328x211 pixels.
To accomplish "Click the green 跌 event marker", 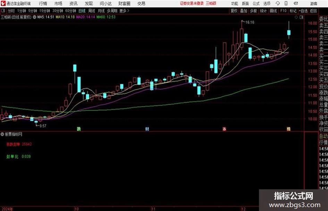I will click(x=79, y=129).
